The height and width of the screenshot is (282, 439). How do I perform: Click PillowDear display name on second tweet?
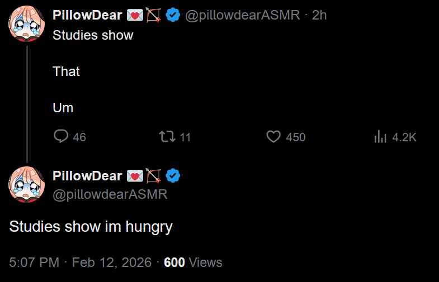click(87, 176)
